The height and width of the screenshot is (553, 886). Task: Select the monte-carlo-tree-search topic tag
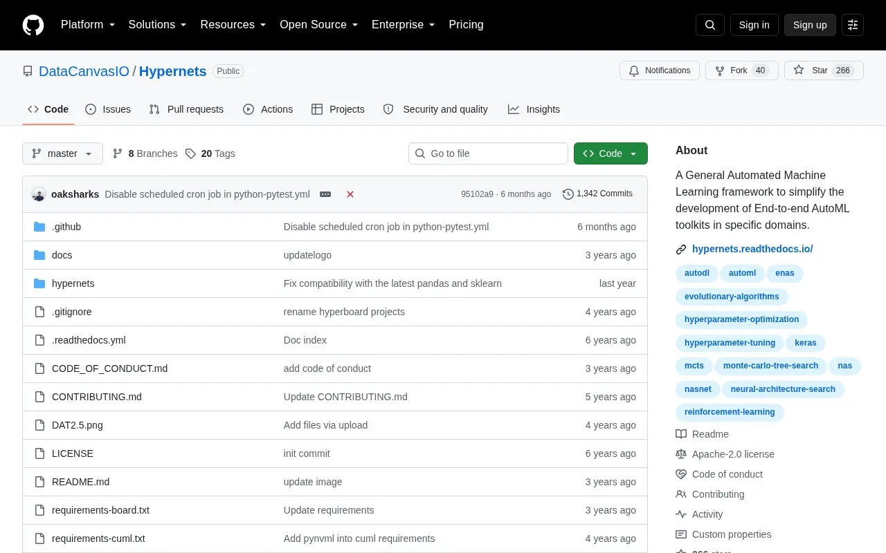point(770,366)
